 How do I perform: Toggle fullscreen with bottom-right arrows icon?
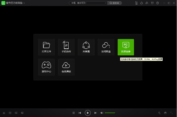[171, 113]
